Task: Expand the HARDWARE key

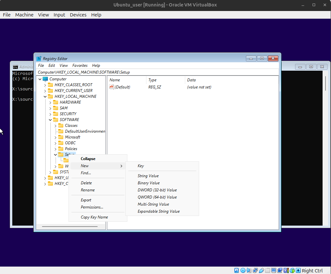Action: [50, 102]
